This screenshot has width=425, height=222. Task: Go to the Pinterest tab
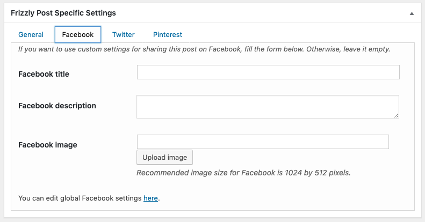pyautogui.click(x=168, y=35)
